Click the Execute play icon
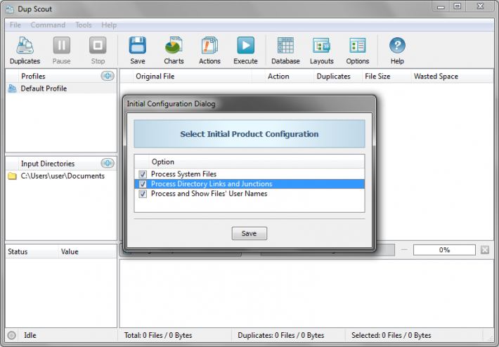This screenshot has height=347, width=499. [245, 46]
